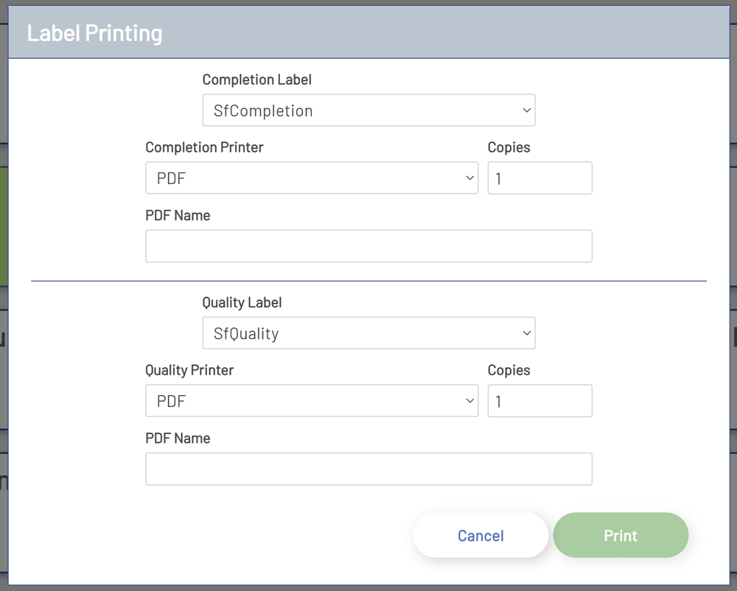Click the chevron on the Completion Printer selector

tap(470, 177)
